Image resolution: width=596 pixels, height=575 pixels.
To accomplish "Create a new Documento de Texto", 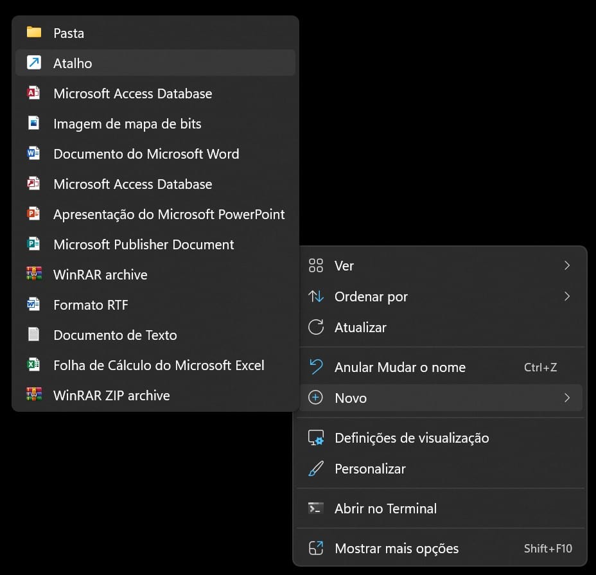I will pyautogui.click(x=115, y=335).
